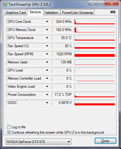Go to the PowerColor Giveaway tab
Viewport: 121px width, 149px height.
click(78, 13)
